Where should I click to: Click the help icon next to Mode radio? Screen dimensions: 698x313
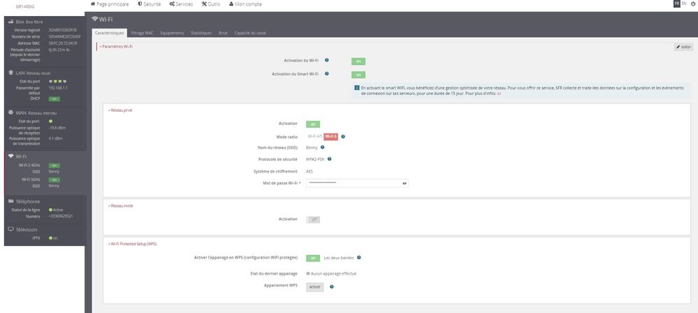coord(343,136)
